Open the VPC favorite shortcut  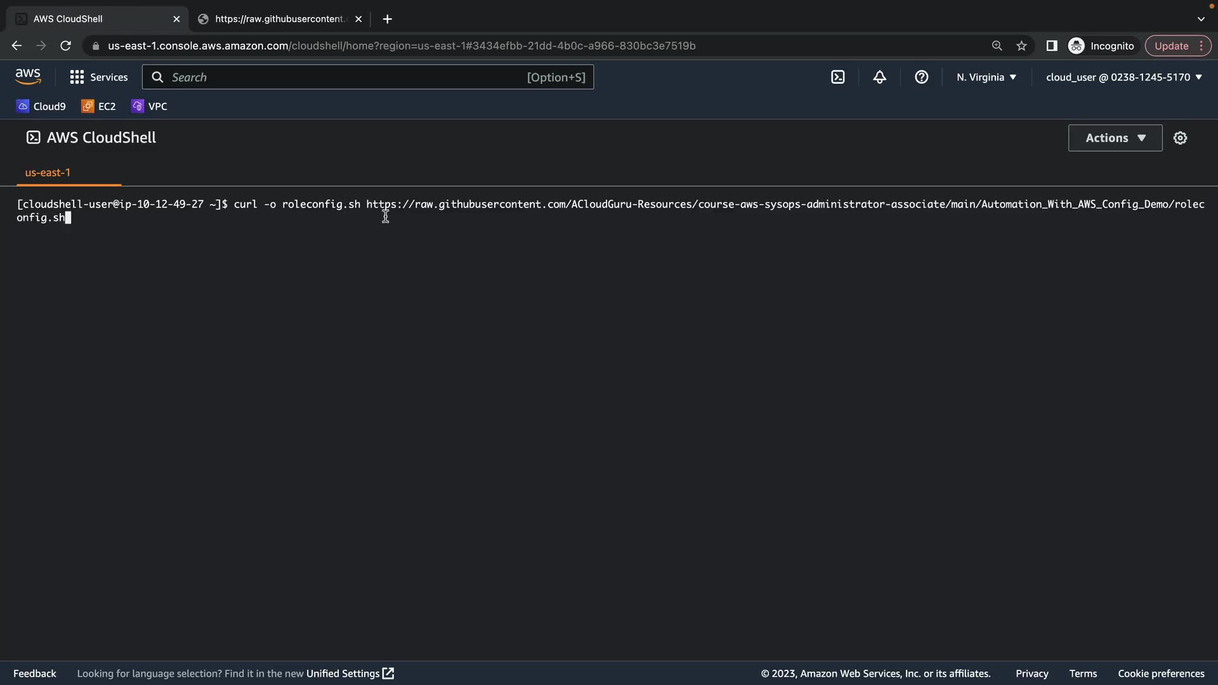(149, 107)
